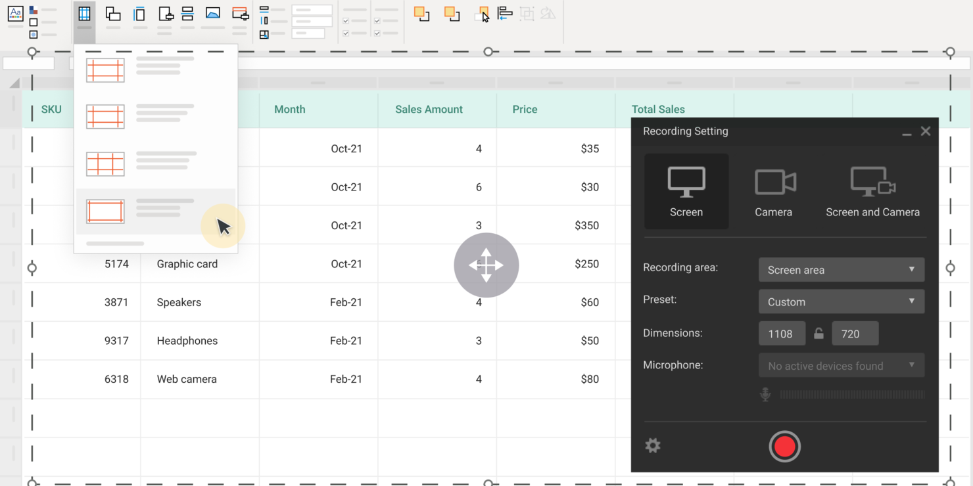Click the Scale percentage icon

(264, 34)
